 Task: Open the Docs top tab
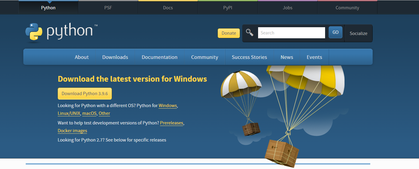pos(168,7)
